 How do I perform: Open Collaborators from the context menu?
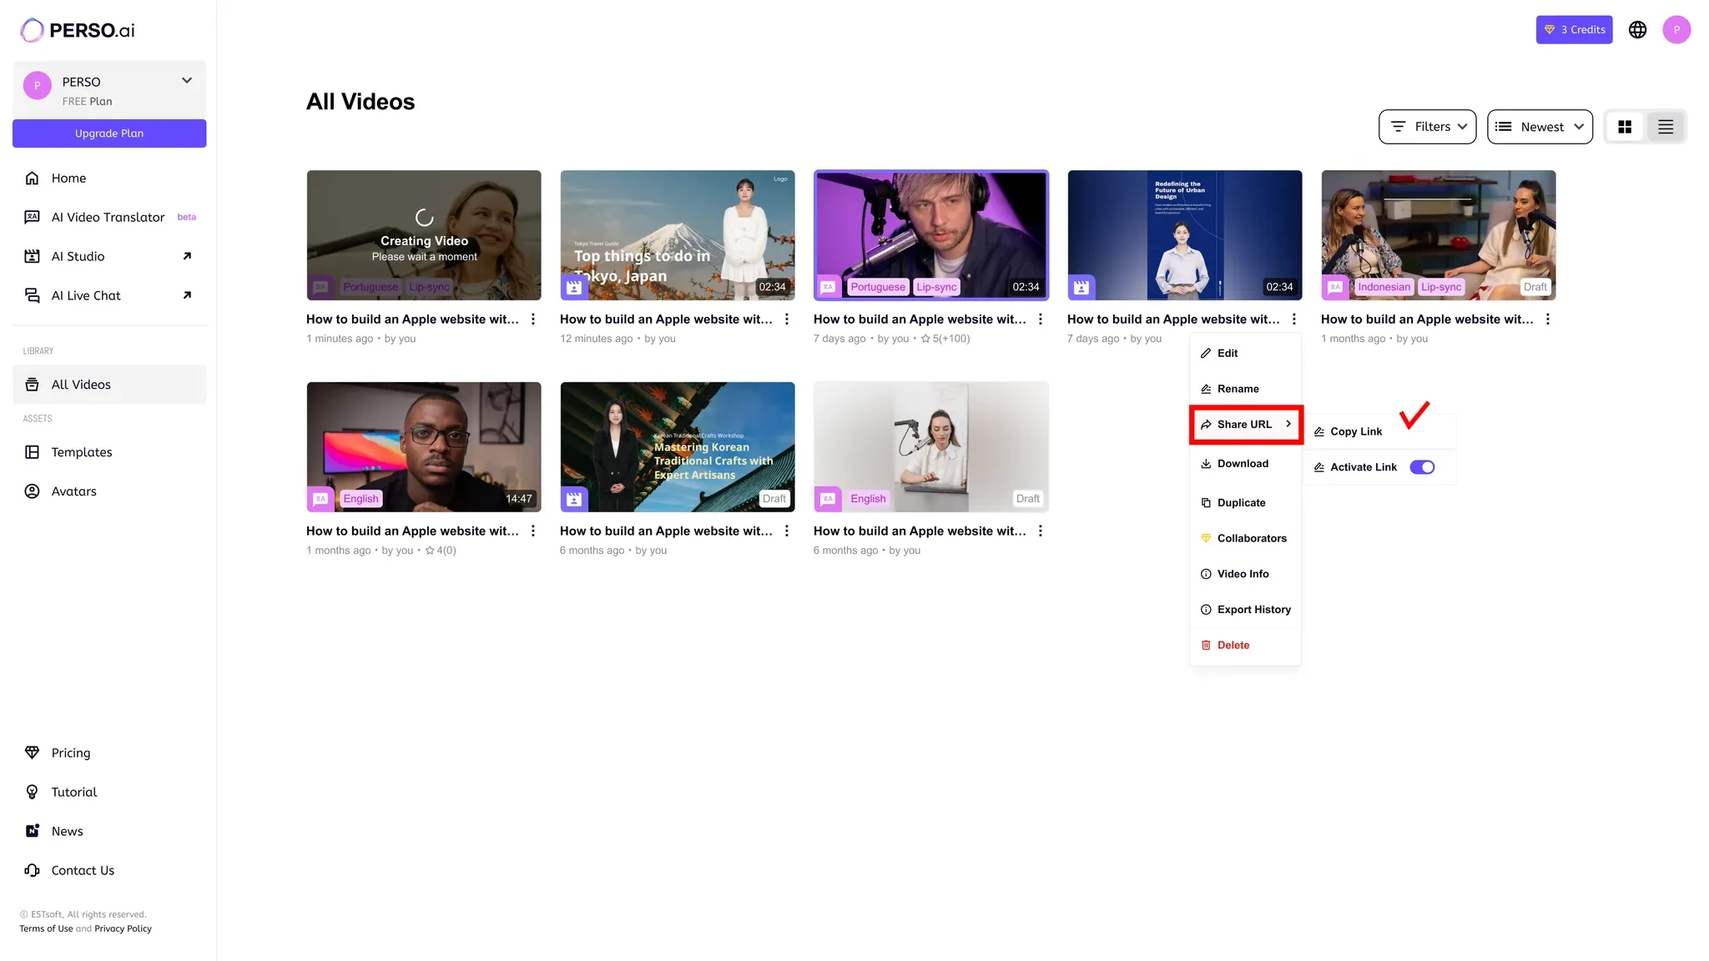tap(1245, 539)
